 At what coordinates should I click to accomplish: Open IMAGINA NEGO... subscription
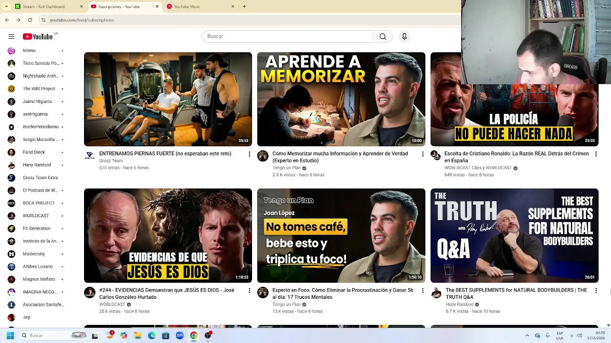[36, 292]
